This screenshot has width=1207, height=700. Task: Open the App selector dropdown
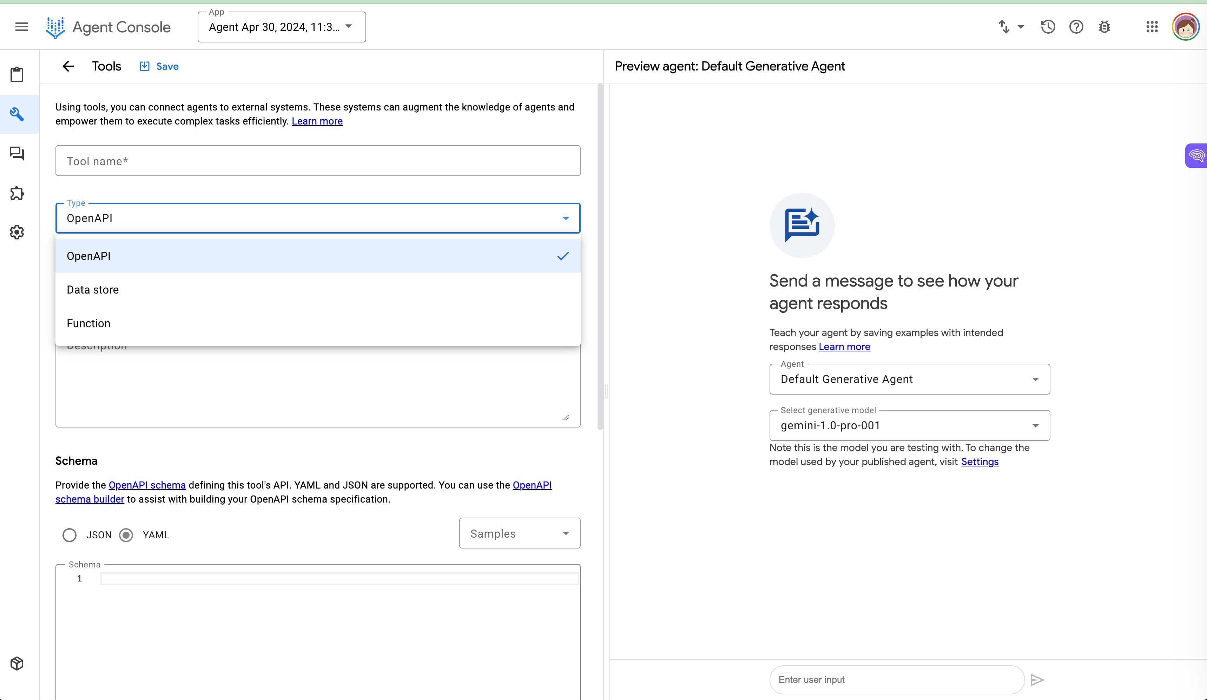pos(282,27)
